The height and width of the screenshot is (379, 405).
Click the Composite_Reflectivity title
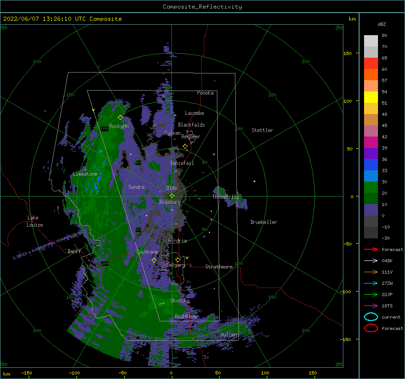coord(202,7)
